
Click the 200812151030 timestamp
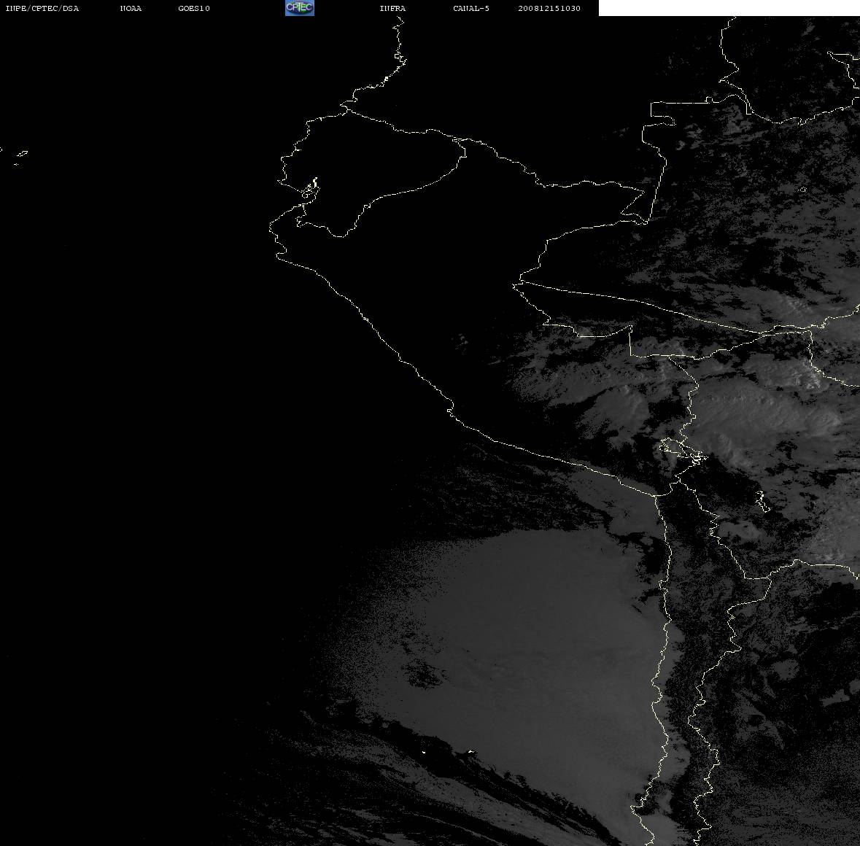tap(549, 8)
